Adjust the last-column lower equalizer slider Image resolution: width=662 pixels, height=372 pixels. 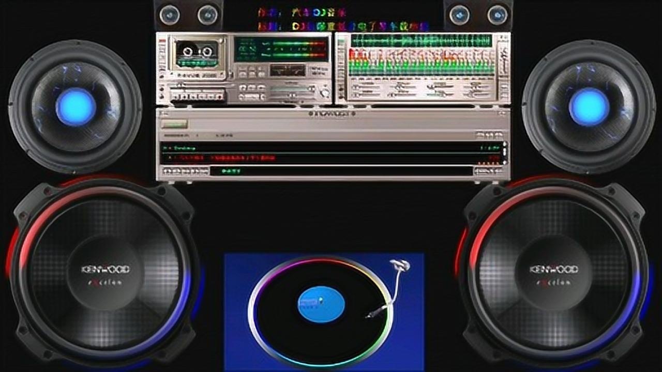477,94
